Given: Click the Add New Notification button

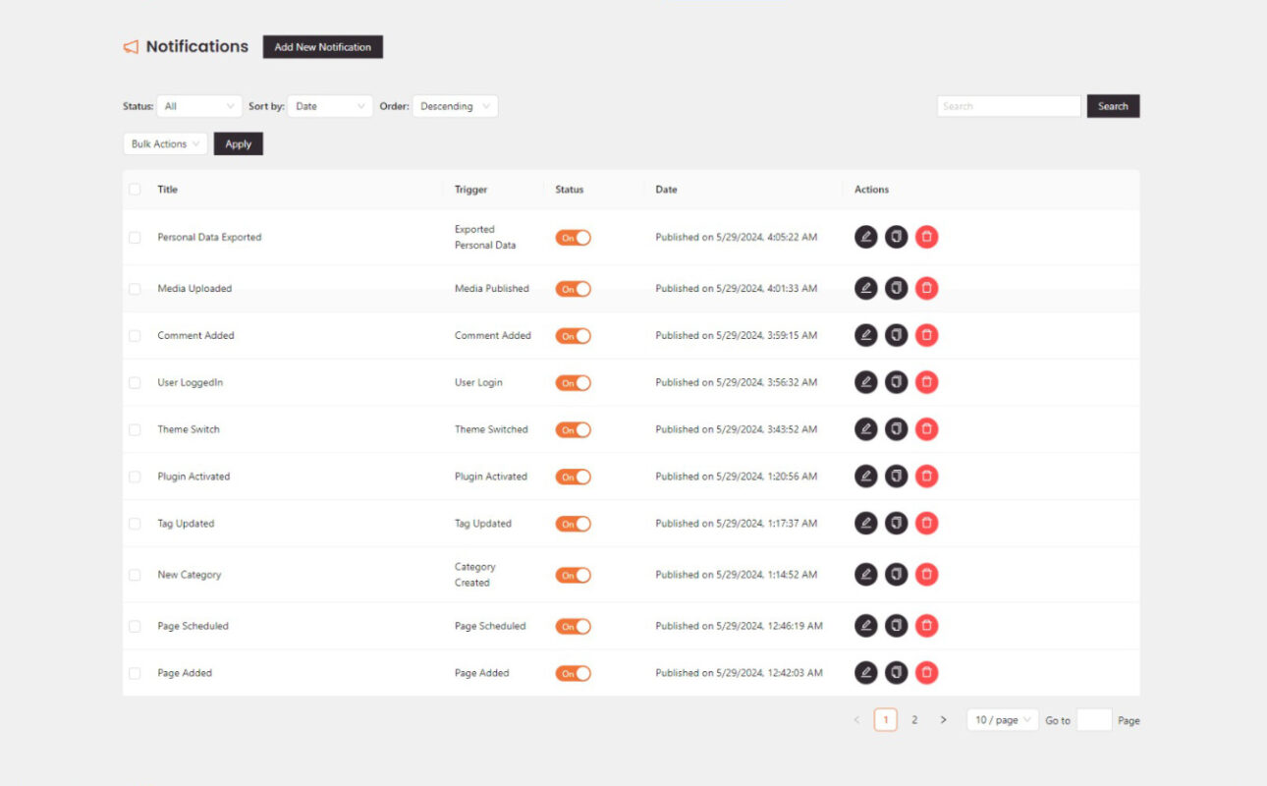Looking at the screenshot, I should [322, 46].
